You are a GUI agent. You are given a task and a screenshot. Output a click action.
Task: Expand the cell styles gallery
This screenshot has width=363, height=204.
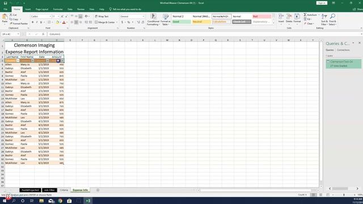pyautogui.click(x=273, y=23)
